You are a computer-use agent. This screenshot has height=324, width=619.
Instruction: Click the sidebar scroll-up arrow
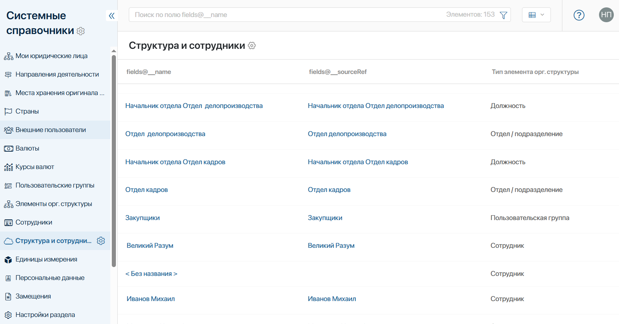point(114,51)
